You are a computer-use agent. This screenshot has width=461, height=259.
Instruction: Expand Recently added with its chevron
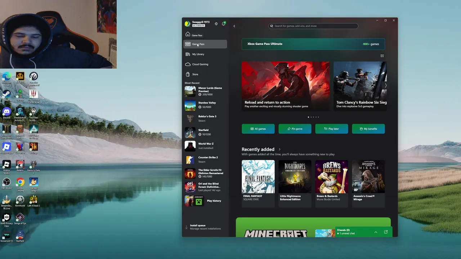279,149
